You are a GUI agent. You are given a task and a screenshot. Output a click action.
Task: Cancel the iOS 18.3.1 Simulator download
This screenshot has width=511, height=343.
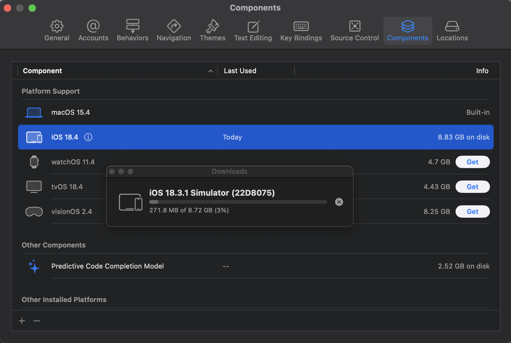pos(339,202)
